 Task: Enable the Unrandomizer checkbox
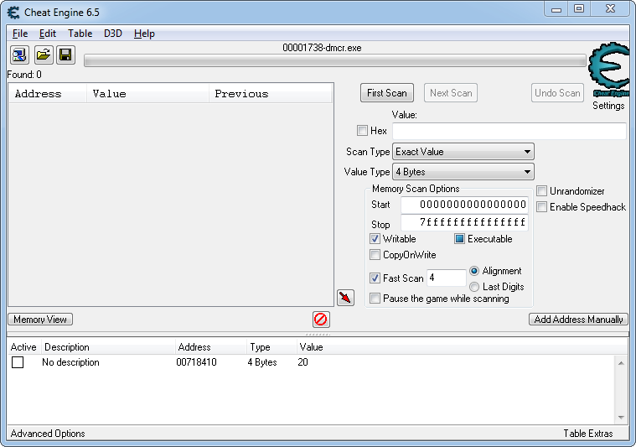(x=541, y=191)
